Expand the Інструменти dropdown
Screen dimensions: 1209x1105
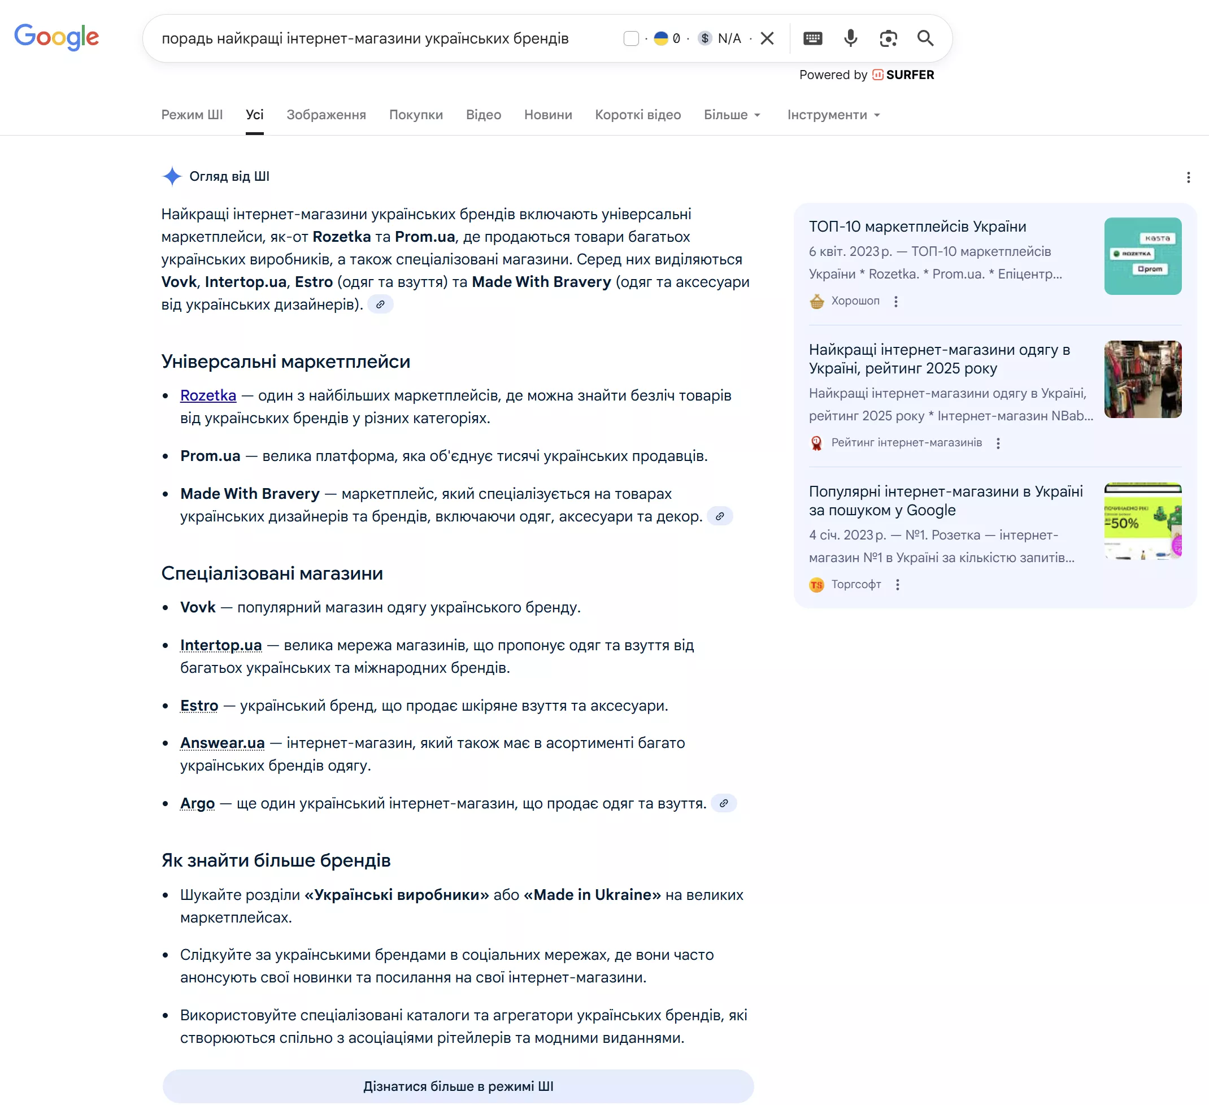pyautogui.click(x=833, y=115)
